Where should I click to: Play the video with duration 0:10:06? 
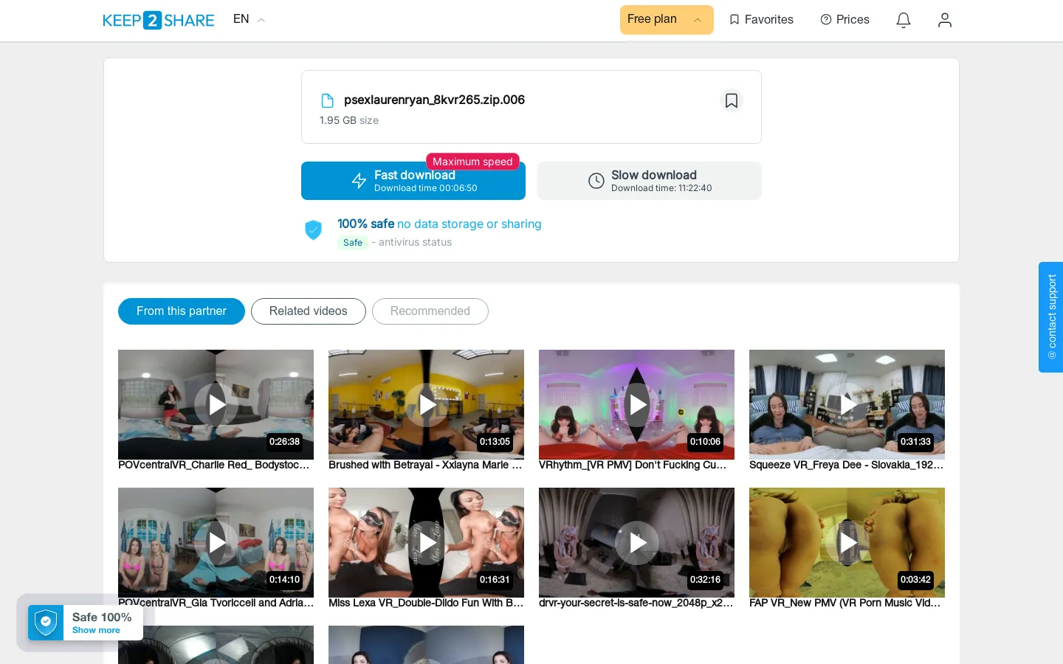[x=637, y=404]
